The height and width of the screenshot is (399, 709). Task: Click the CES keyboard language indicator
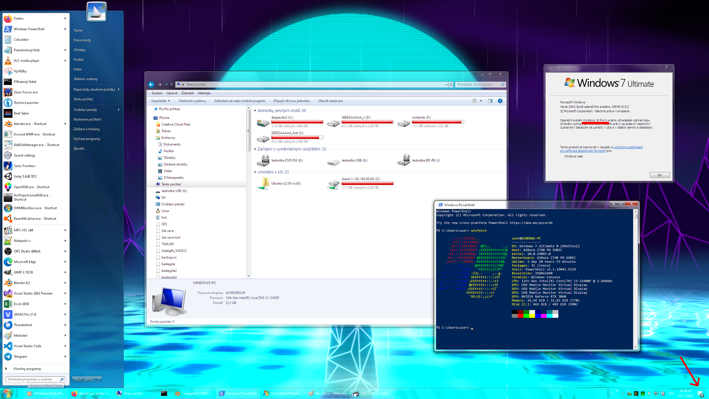[x=671, y=393]
